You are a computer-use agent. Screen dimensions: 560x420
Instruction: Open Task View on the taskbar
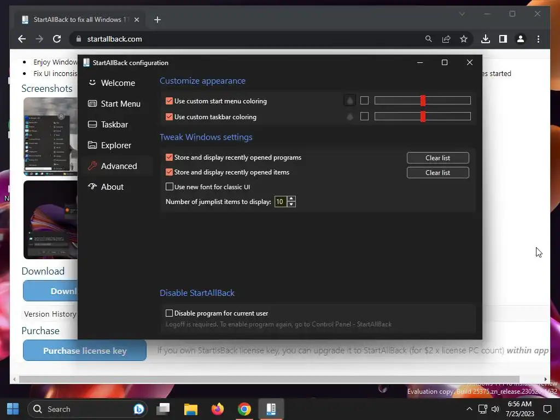(x=163, y=409)
